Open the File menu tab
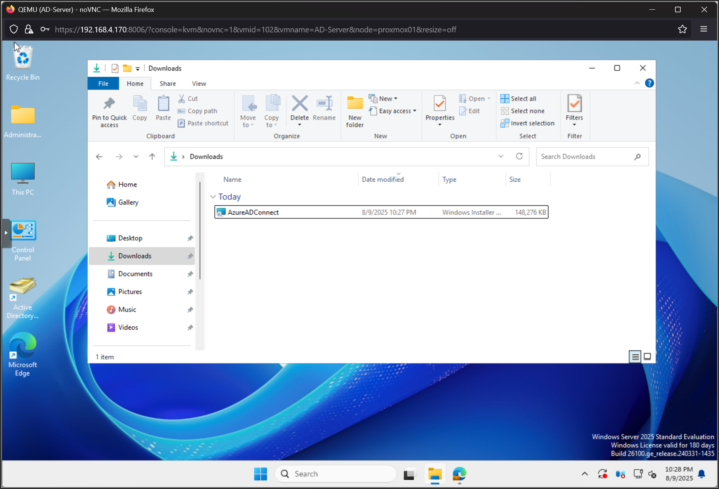Screen dimensions: 719x489 [x=103, y=83]
